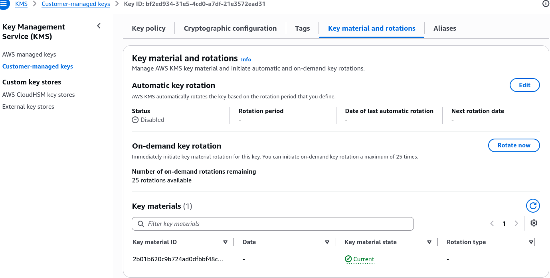Open AWS managed keys in sidebar
The image size is (550, 278).
click(x=29, y=55)
